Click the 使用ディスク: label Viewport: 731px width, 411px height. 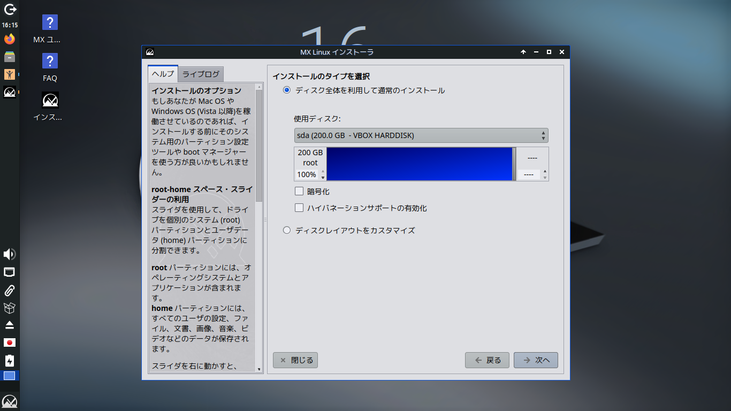[317, 118]
